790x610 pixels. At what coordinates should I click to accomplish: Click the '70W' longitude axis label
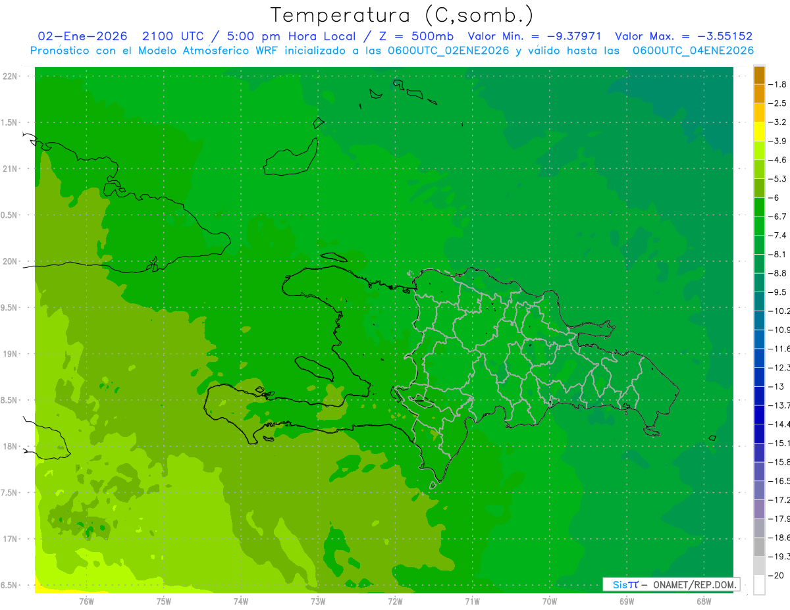[x=549, y=601]
